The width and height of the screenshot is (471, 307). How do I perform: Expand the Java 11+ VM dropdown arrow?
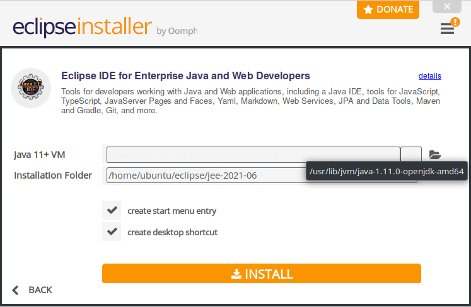tap(411, 155)
